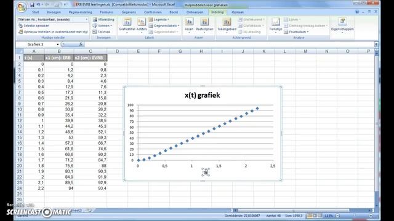Open the Pagina-indeling ribbon tab
394x221 pixels.
81,12
